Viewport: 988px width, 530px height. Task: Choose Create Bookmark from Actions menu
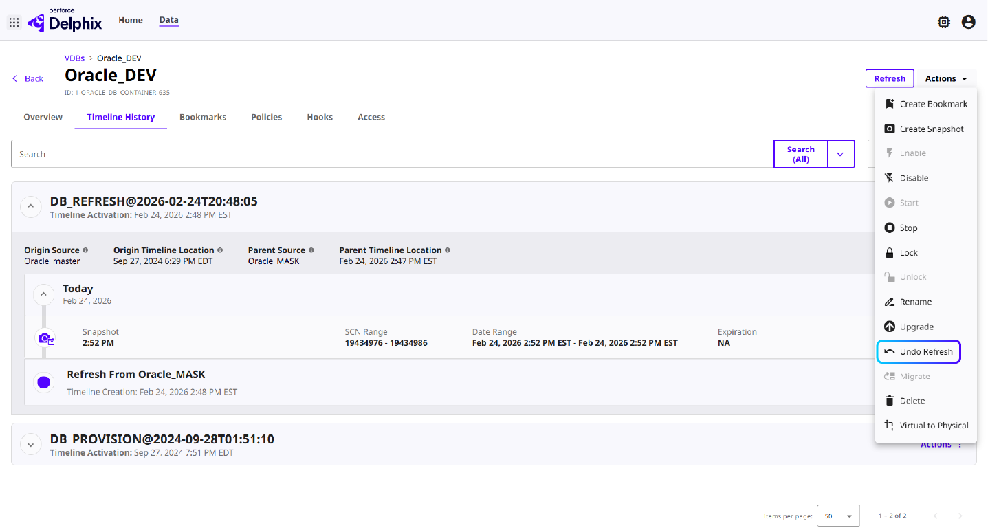pyautogui.click(x=933, y=104)
